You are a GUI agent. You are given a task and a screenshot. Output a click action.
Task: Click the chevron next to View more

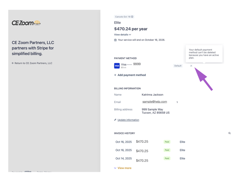tap(115, 168)
